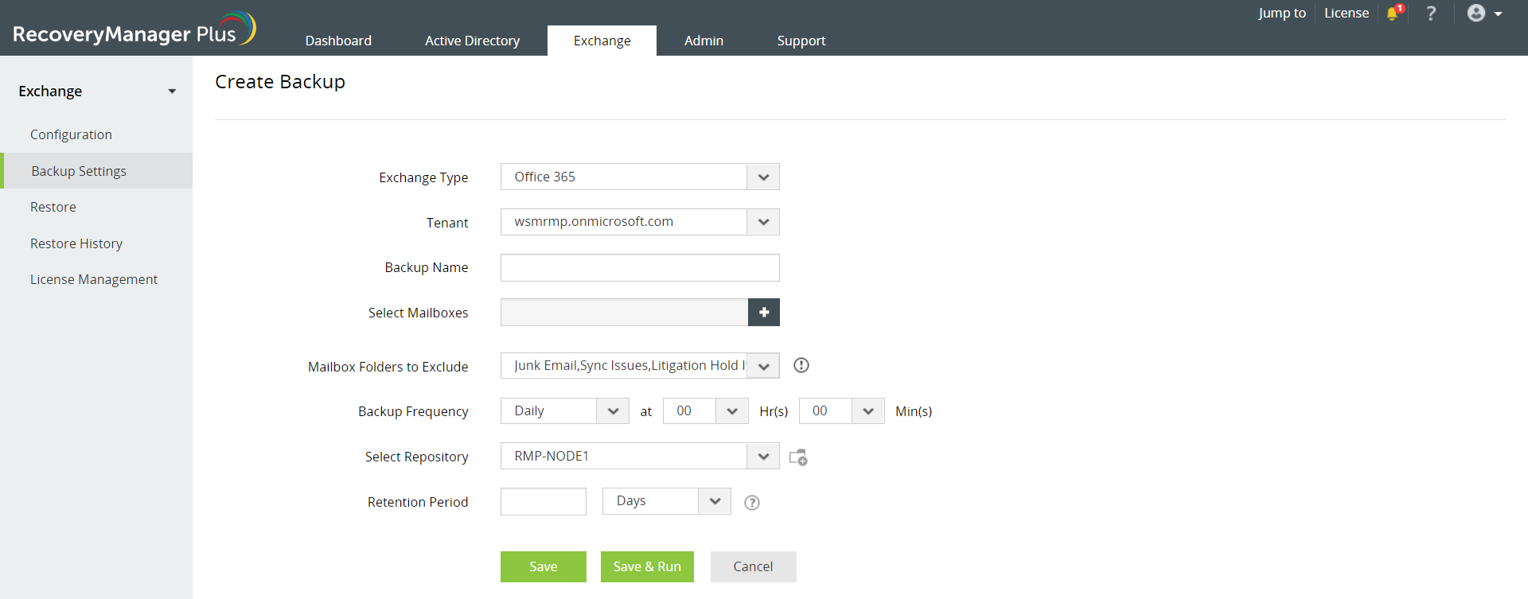The height and width of the screenshot is (599, 1528).
Task: Open the Hr(s) hour dropdown
Action: pyautogui.click(x=706, y=410)
